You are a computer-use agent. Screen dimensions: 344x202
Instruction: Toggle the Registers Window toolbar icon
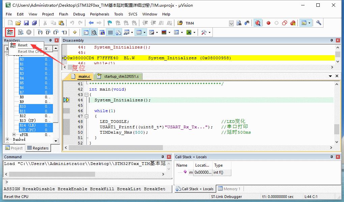coord(110,33)
